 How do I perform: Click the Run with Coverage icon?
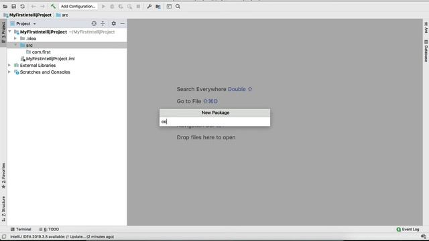point(121,6)
